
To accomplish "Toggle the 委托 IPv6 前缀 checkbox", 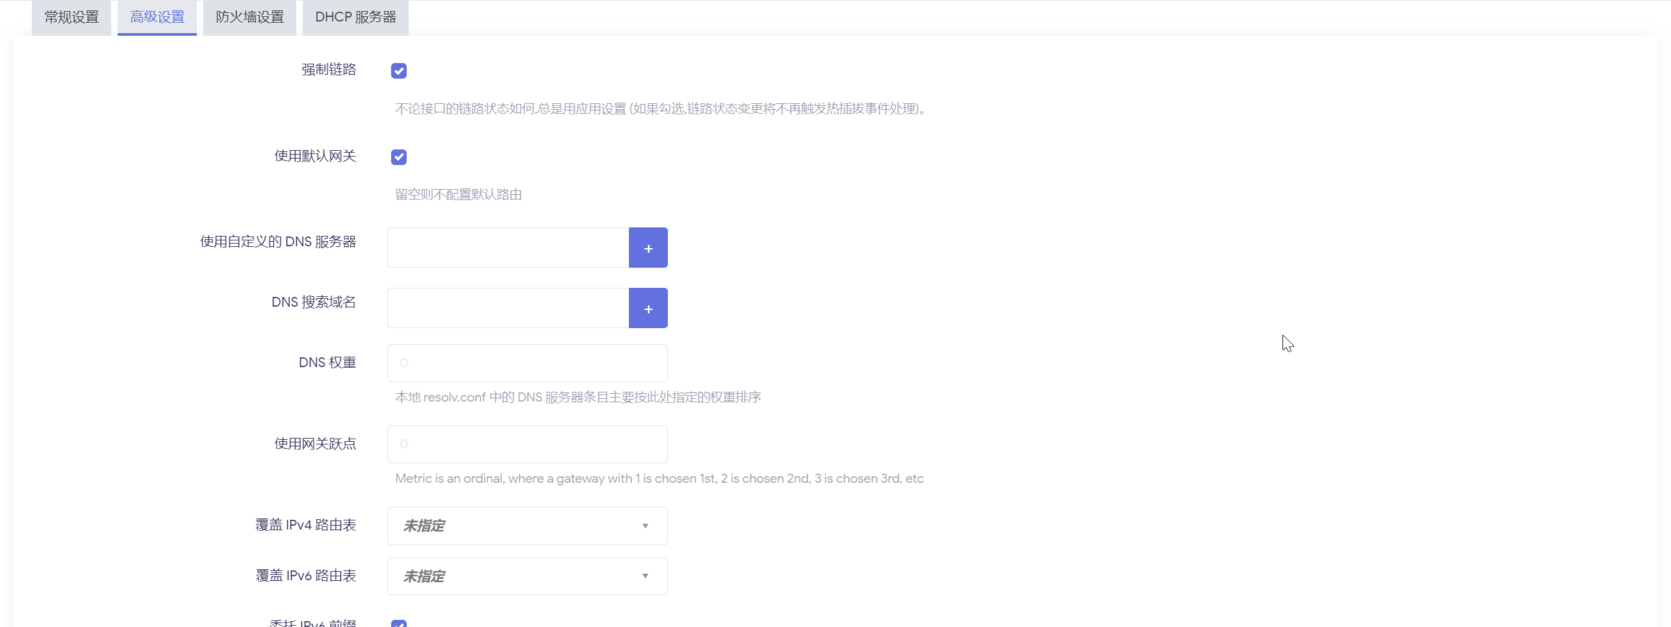I will 399,623.
